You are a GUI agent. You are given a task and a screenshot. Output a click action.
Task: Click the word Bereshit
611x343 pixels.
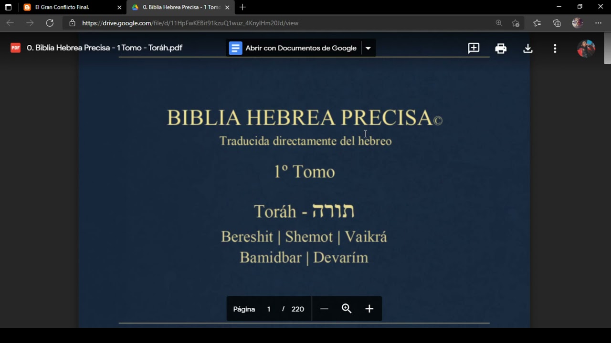coord(247,237)
